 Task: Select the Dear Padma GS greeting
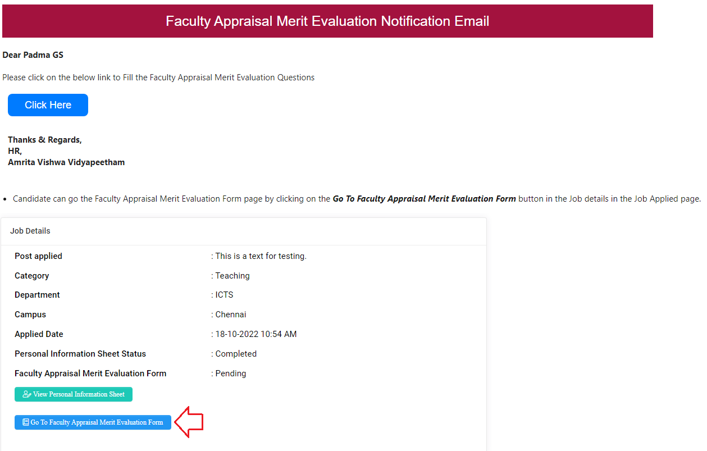(x=33, y=55)
